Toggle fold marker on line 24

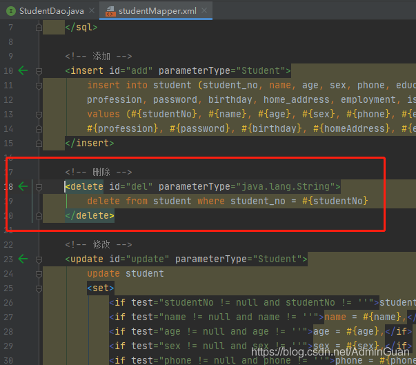(39, 274)
